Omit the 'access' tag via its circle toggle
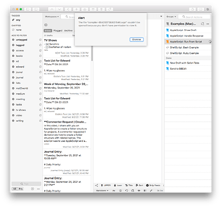 (40, 50)
